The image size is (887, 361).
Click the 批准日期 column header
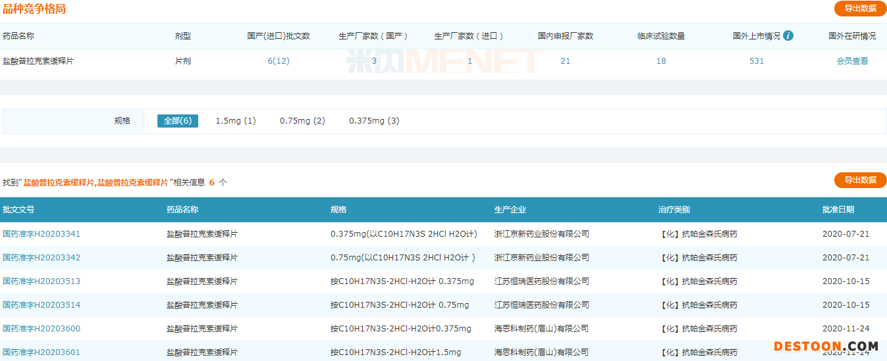[x=838, y=210]
